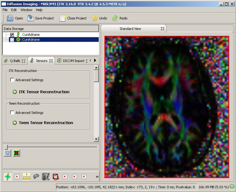Click the left tab-scroll arrow
The width and height of the screenshot is (236, 192).
pos(90,61)
